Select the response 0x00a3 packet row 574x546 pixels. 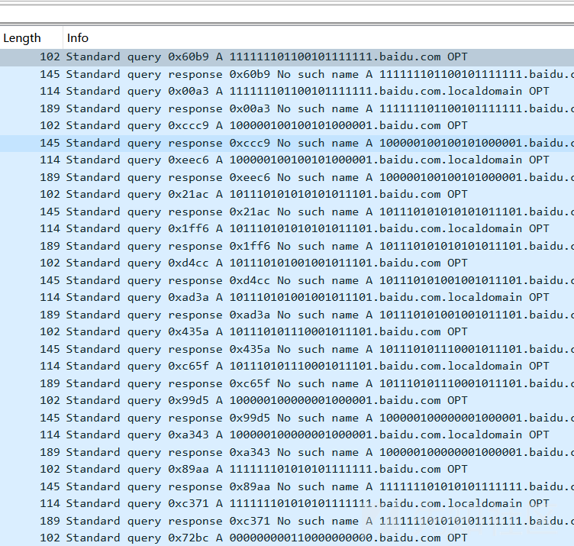(287, 108)
